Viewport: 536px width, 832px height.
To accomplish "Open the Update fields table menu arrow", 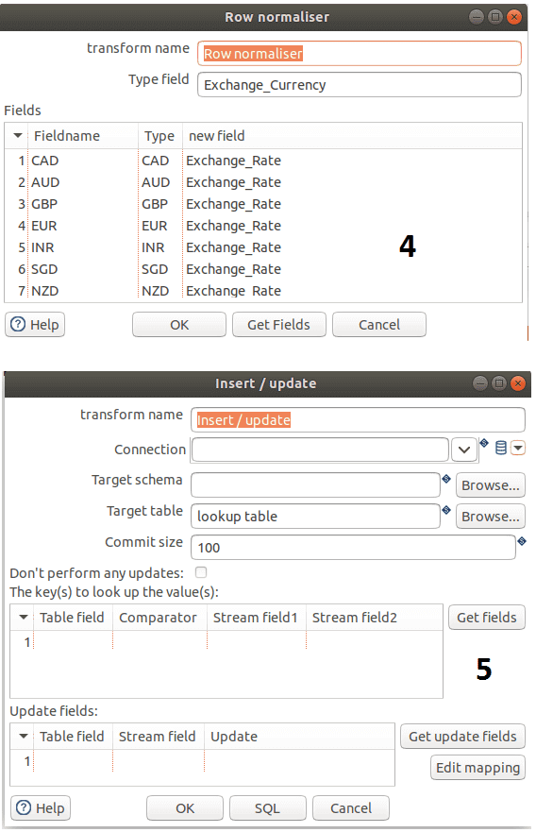I will [x=24, y=736].
